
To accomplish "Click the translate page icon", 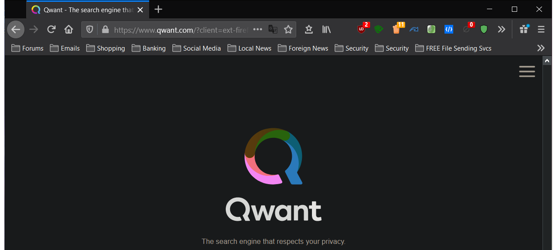I will click(273, 29).
